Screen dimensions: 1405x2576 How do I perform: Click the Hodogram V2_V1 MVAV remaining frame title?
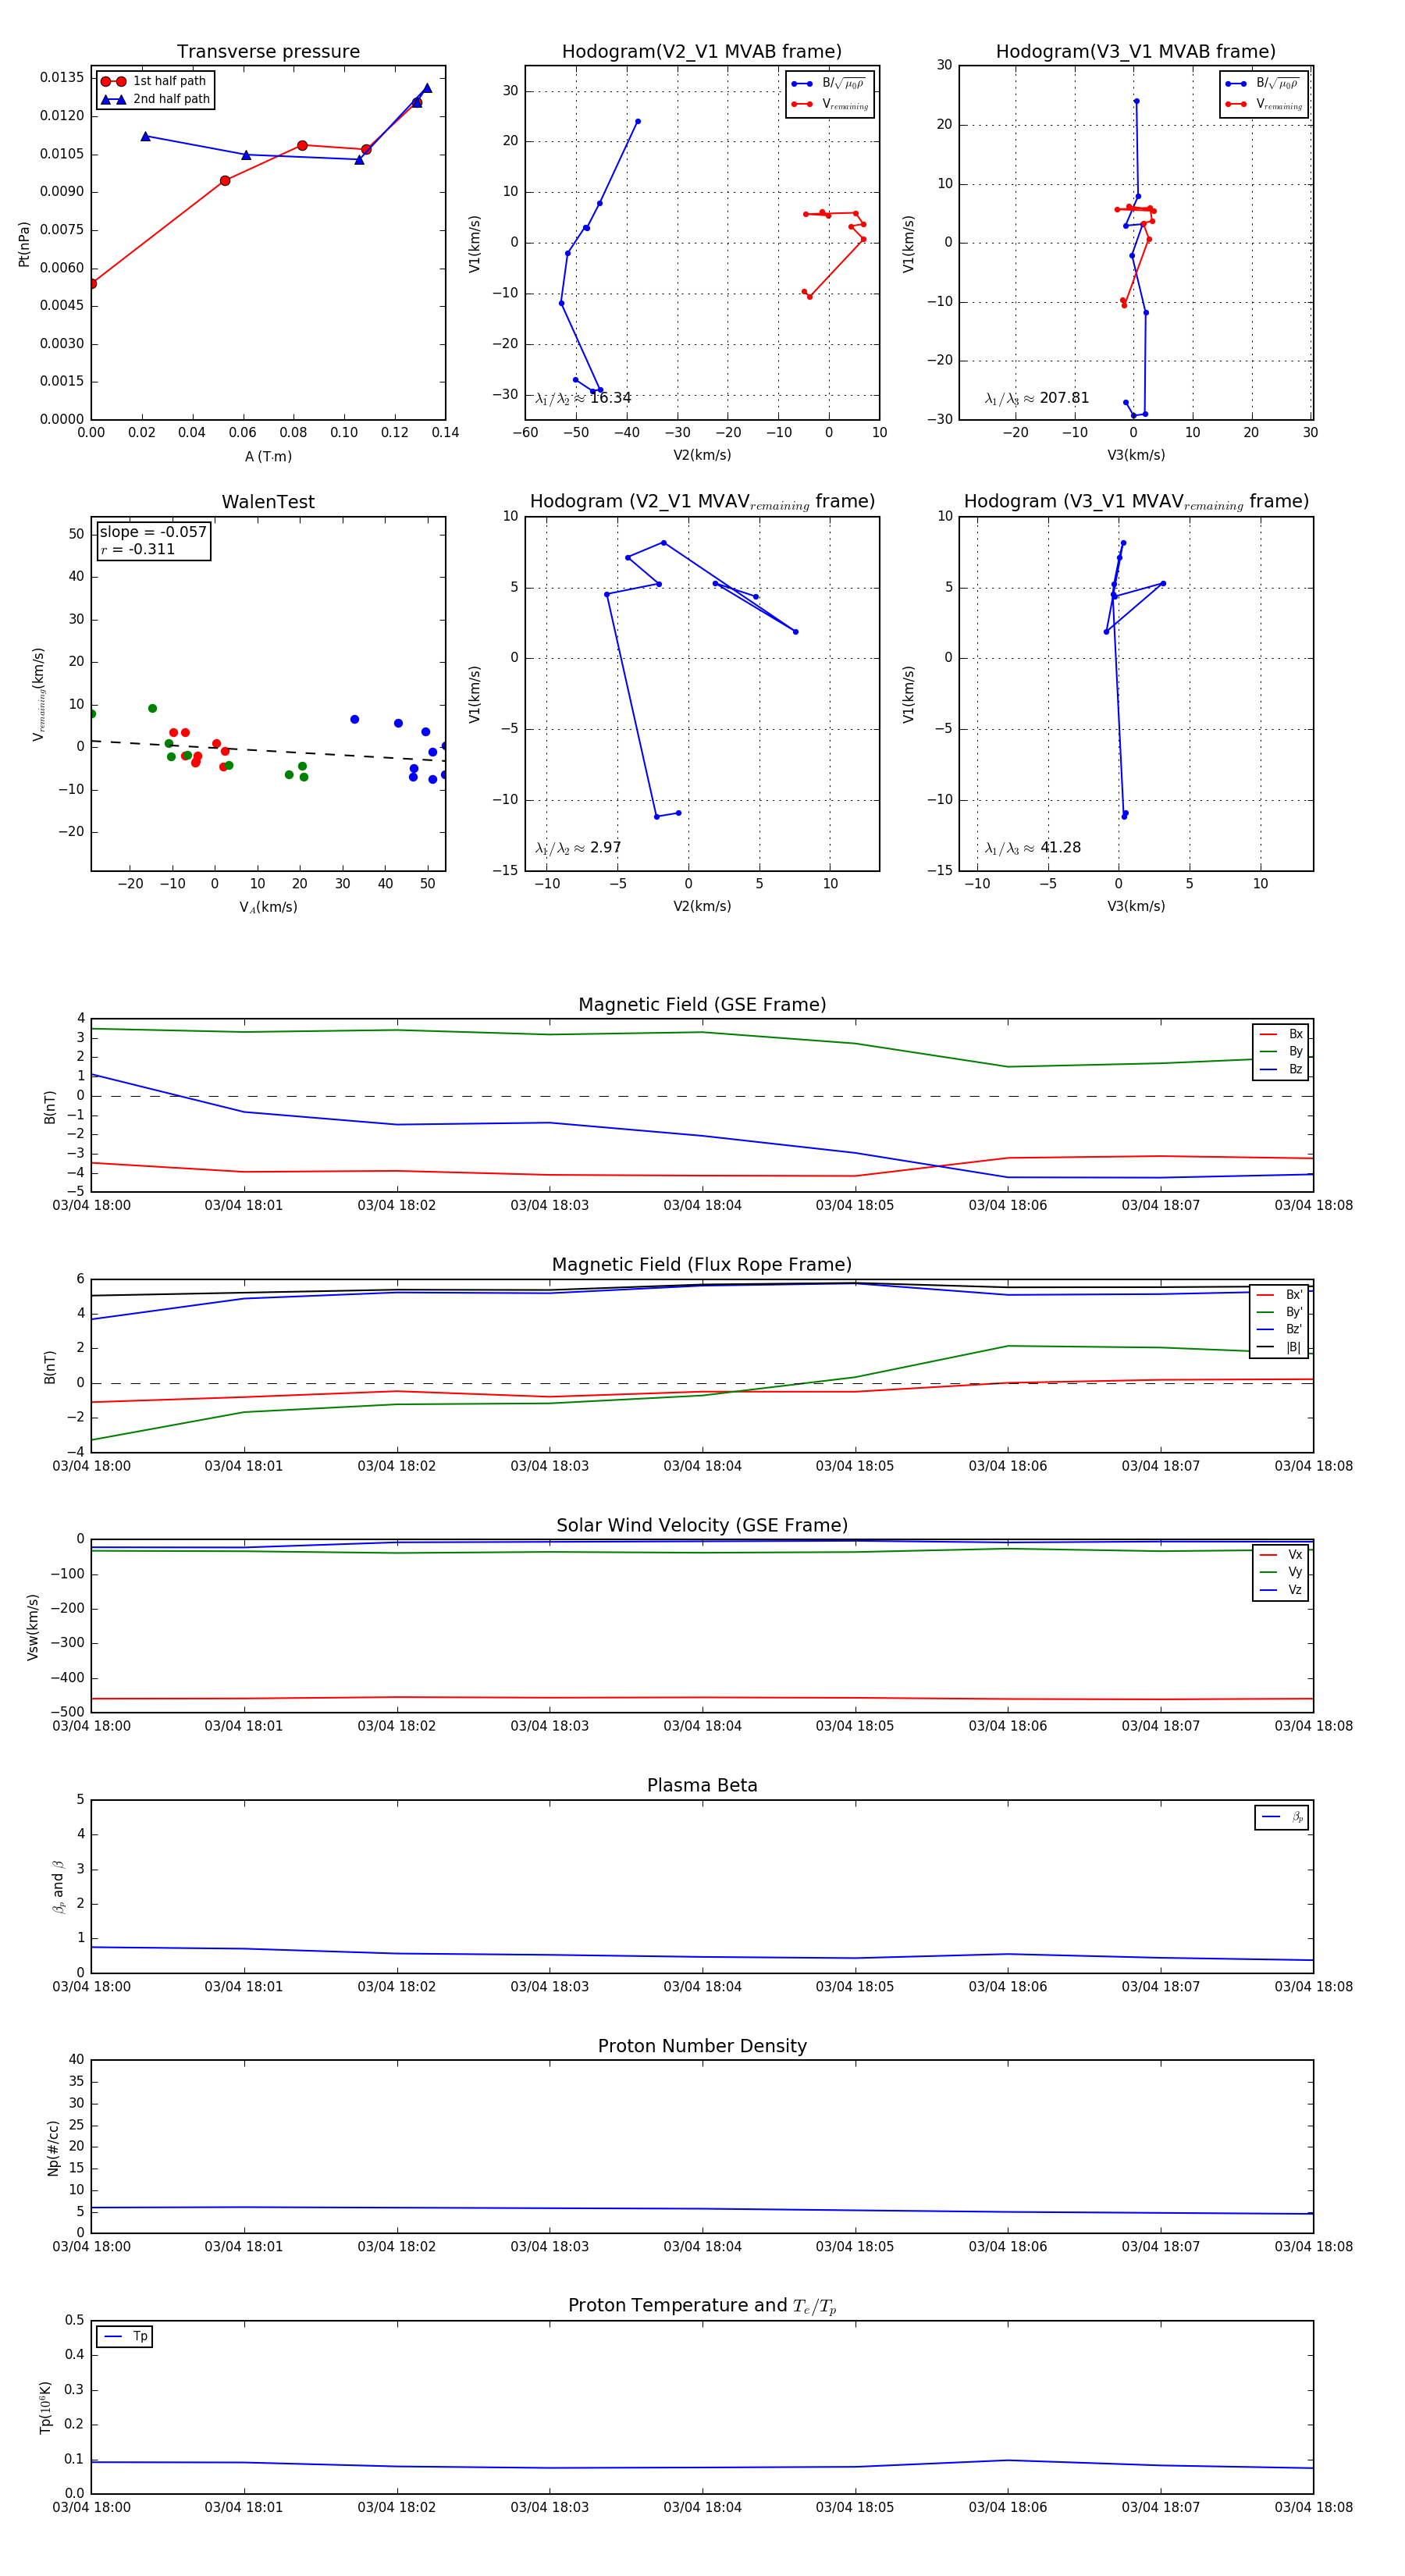click(x=702, y=502)
